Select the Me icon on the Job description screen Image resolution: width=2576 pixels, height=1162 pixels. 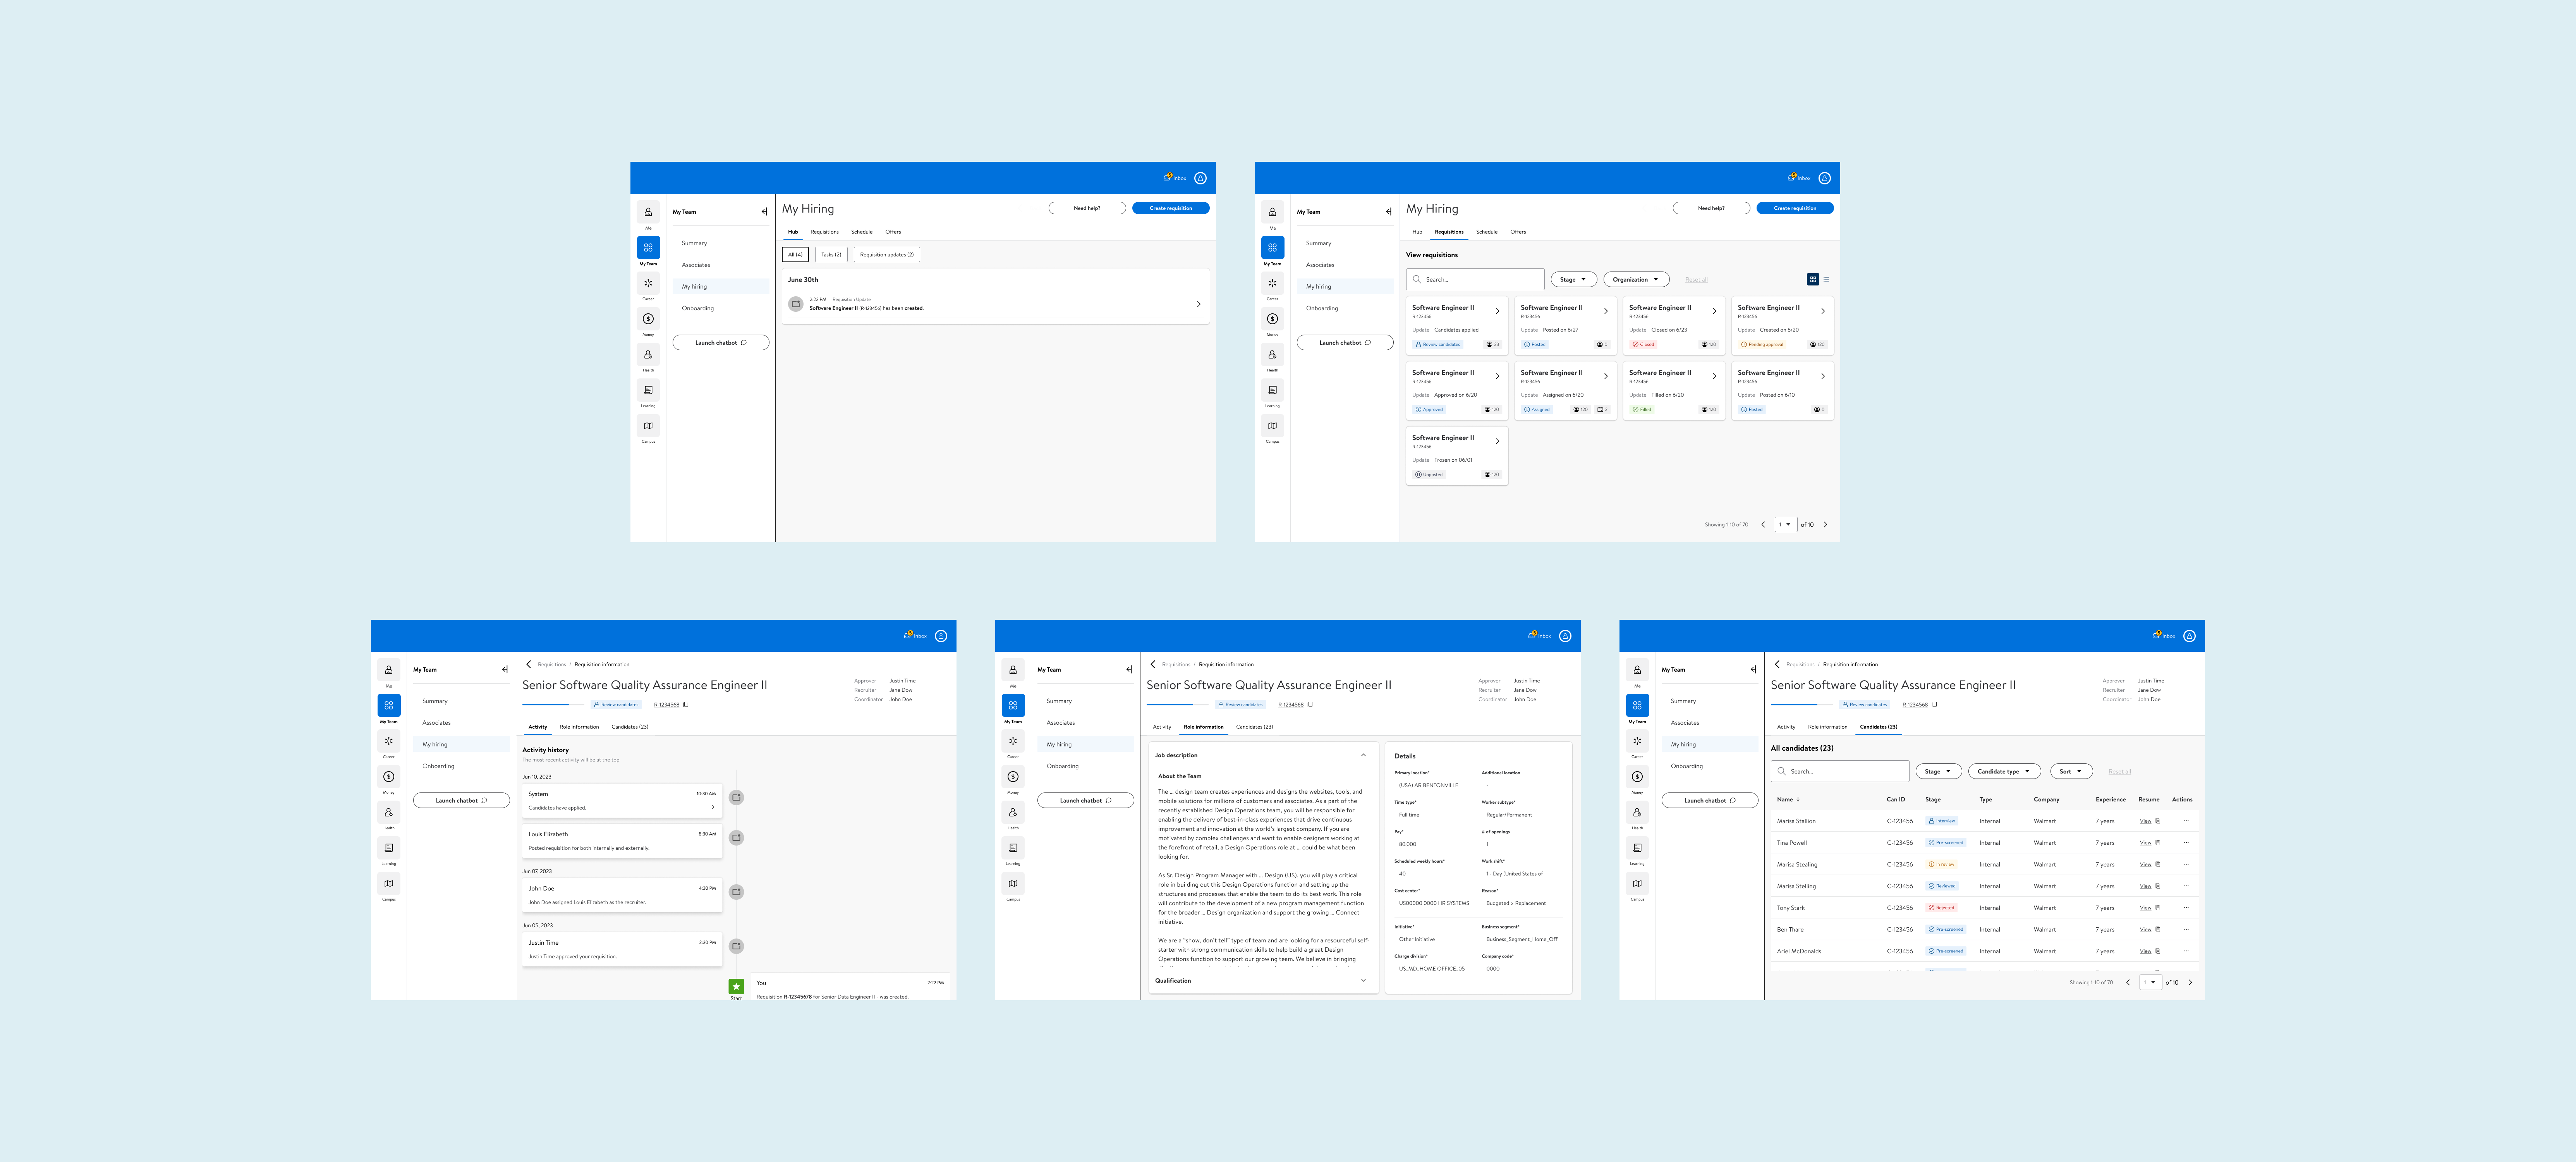pos(1013,670)
